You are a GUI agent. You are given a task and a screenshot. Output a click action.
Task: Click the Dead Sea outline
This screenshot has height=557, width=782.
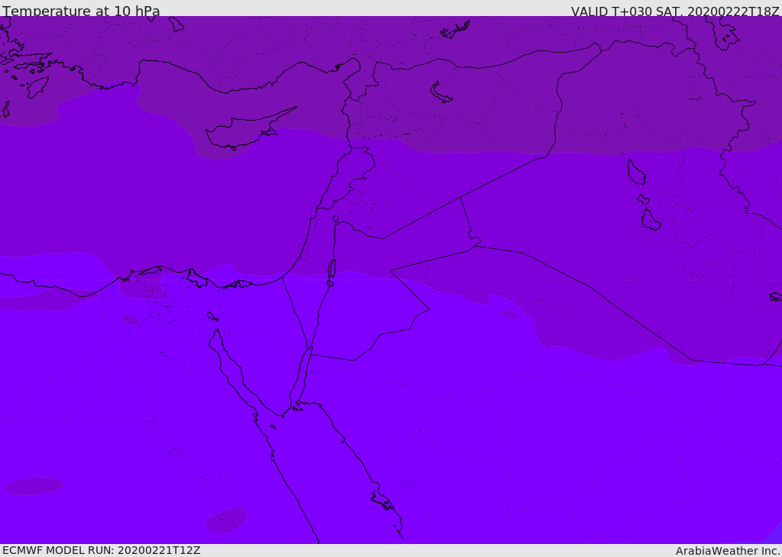(x=331, y=269)
